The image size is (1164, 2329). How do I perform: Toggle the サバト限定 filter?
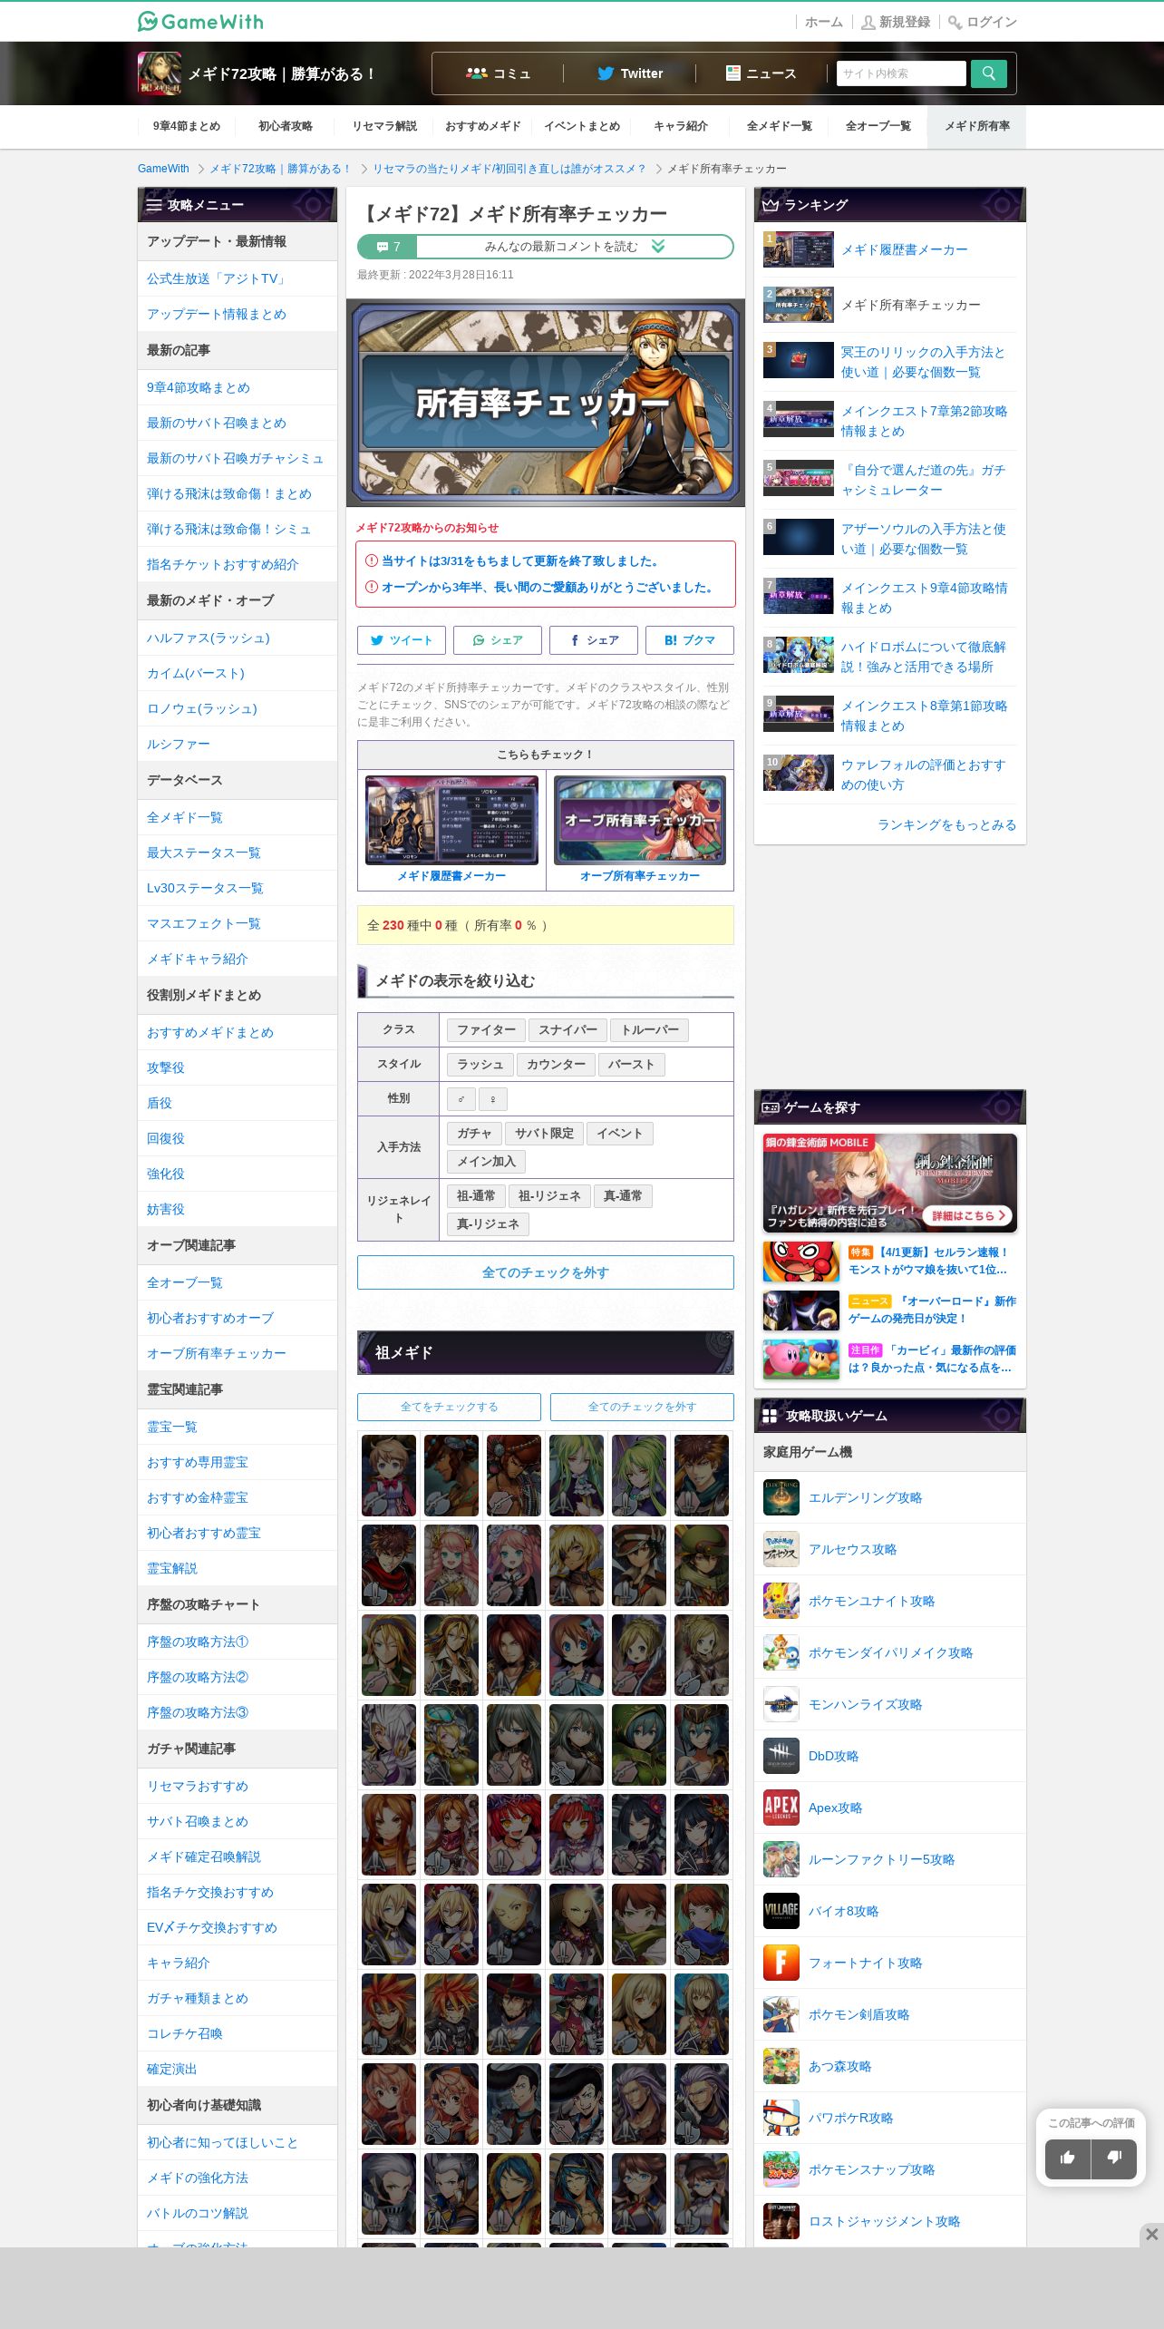(x=544, y=1134)
